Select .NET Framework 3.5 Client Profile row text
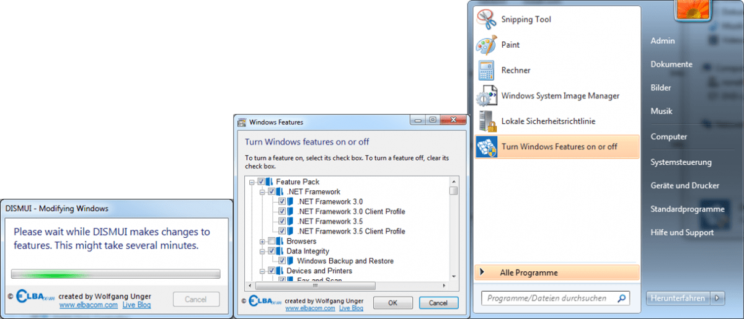The image size is (744, 319). click(351, 231)
